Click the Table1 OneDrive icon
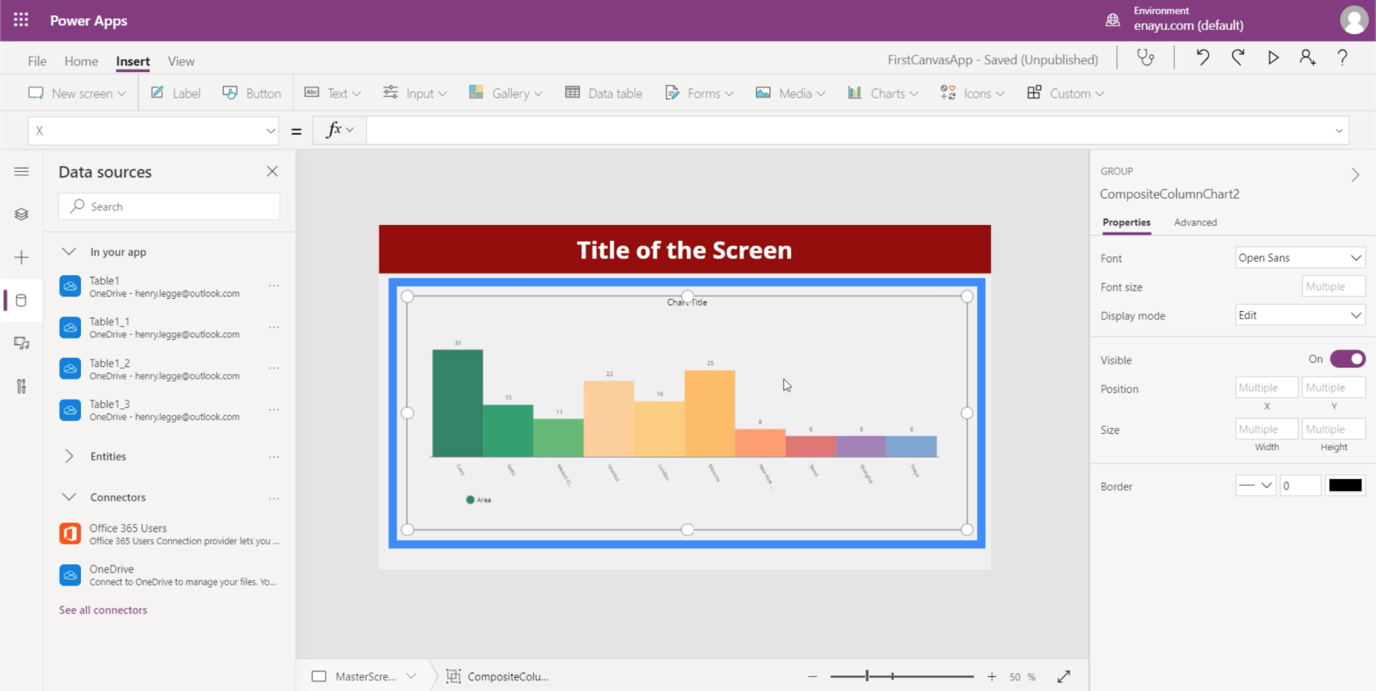The width and height of the screenshot is (1376, 691). [x=70, y=287]
